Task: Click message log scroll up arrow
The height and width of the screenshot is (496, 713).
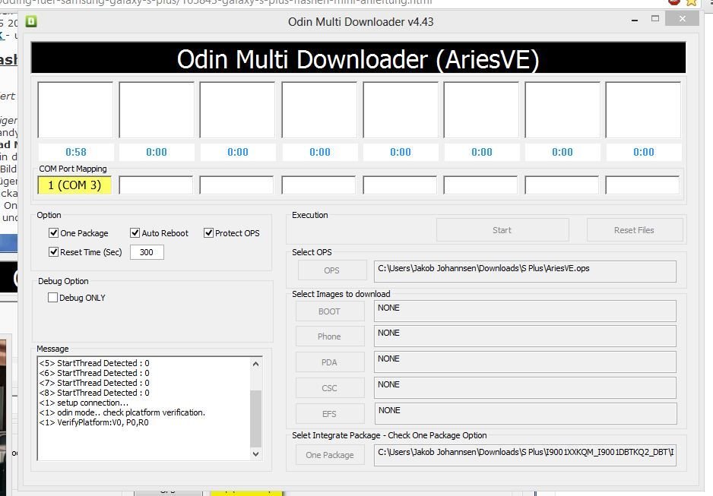Action: coord(255,364)
